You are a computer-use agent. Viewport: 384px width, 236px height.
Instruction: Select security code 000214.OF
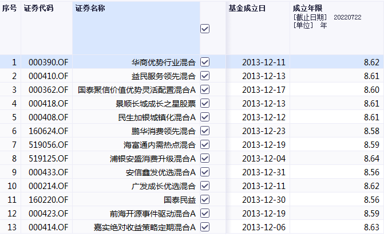pyautogui.click(x=48, y=186)
